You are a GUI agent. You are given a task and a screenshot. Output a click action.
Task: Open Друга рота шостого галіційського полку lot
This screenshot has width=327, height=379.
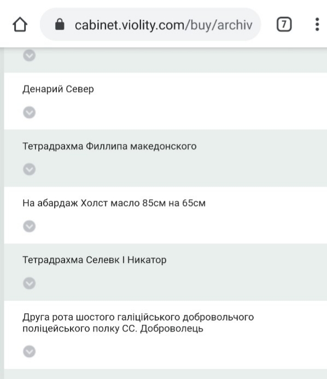tap(138, 323)
